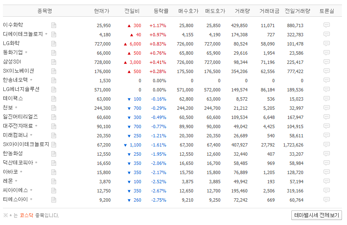Open document icon for 삼성SDI

(54, 62)
